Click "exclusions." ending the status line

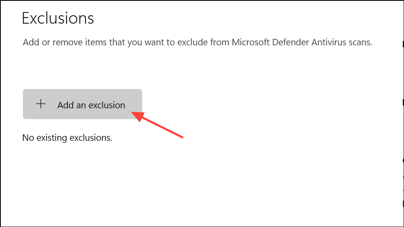pos(91,138)
